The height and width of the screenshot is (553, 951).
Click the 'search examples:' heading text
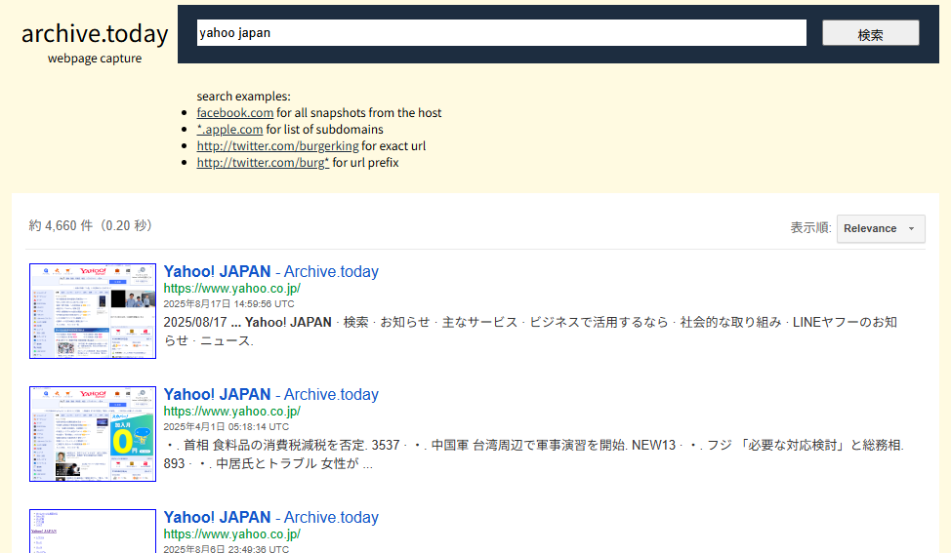[244, 97]
